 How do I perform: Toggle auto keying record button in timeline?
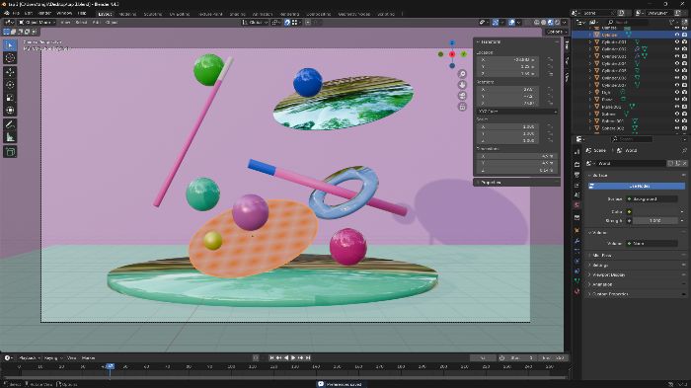[256, 357]
